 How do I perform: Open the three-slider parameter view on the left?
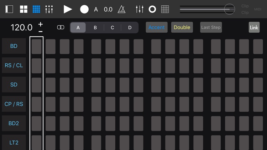coord(49,9)
